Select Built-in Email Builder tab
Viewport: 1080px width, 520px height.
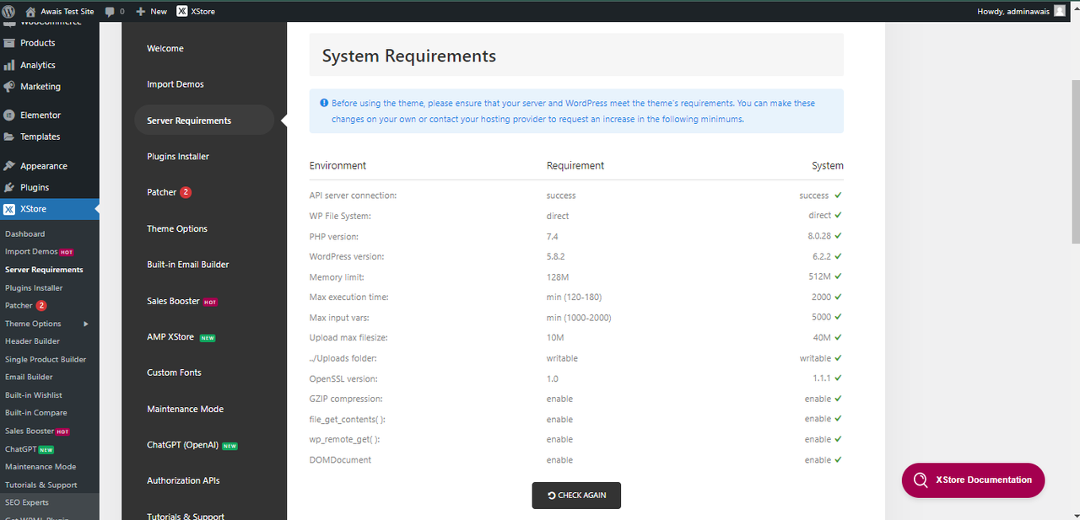tap(188, 265)
